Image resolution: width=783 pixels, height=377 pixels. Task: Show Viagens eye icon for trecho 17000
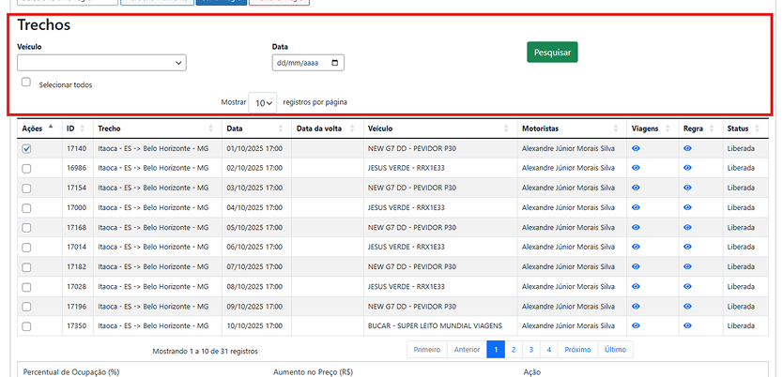[x=636, y=207]
